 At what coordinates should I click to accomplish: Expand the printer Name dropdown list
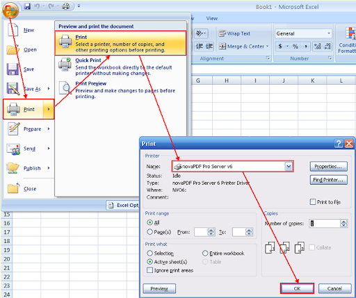289,166
